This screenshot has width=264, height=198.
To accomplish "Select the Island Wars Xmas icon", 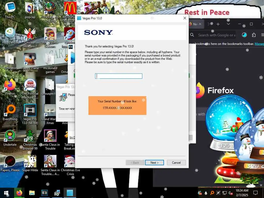I will point(50,114).
